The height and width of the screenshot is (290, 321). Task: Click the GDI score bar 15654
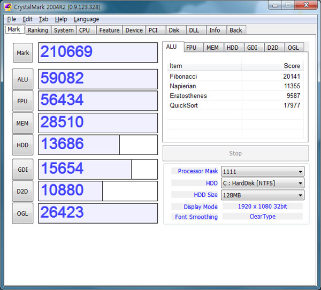click(98, 170)
